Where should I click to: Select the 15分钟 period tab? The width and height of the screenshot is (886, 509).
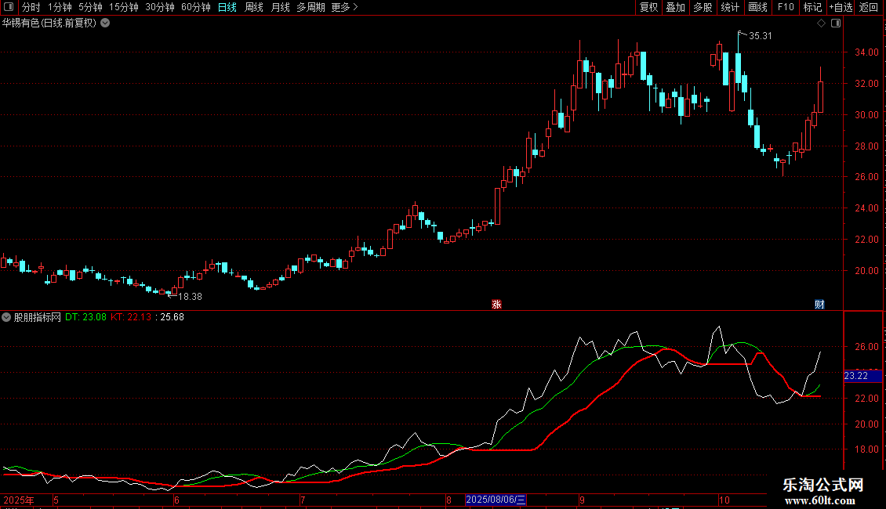pyautogui.click(x=124, y=7)
